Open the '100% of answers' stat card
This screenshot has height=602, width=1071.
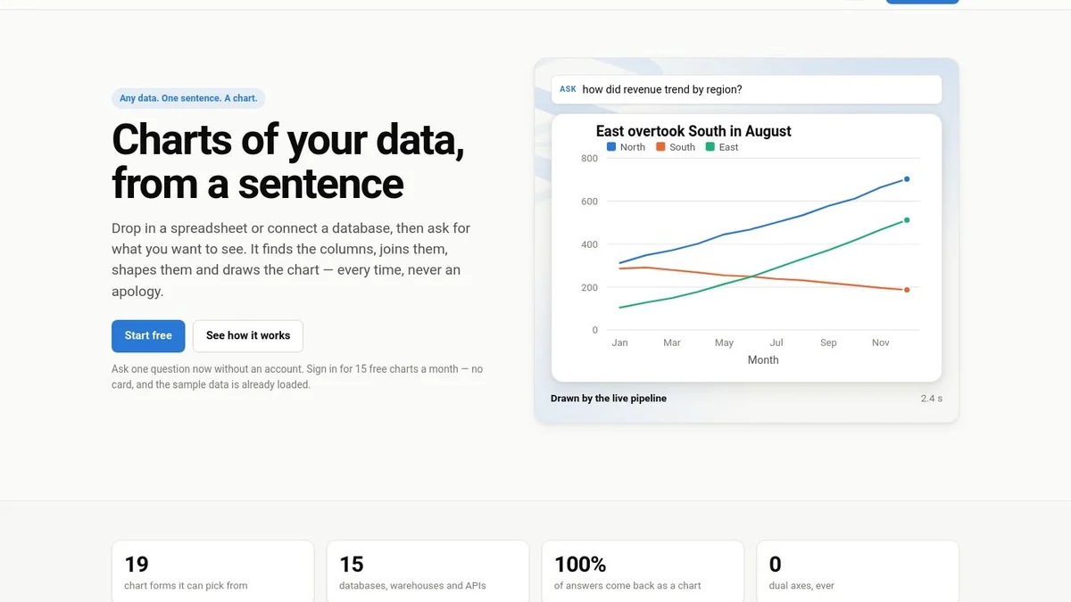pyautogui.click(x=643, y=571)
